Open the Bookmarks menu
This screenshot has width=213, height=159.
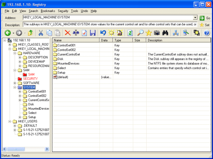pyautogui.click(x=48, y=11)
